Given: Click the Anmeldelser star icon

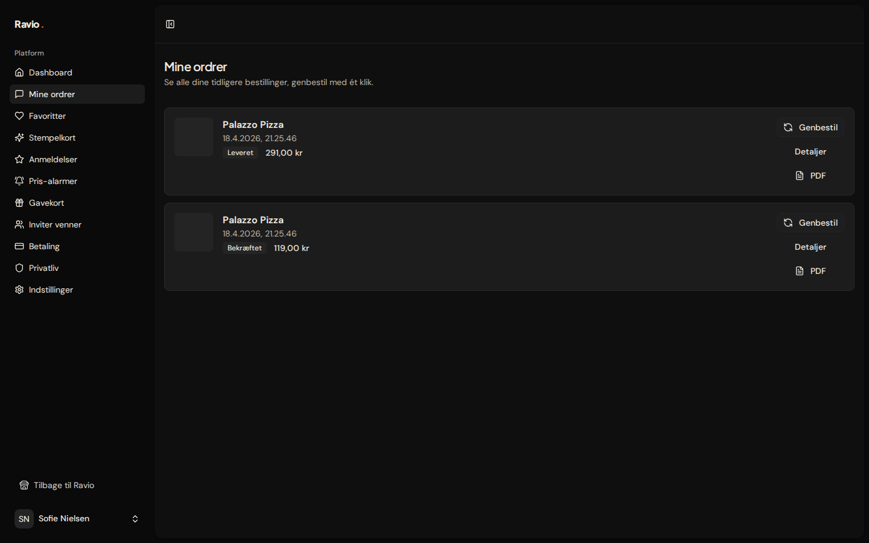Looking at the screenshot, I should 19,159.
